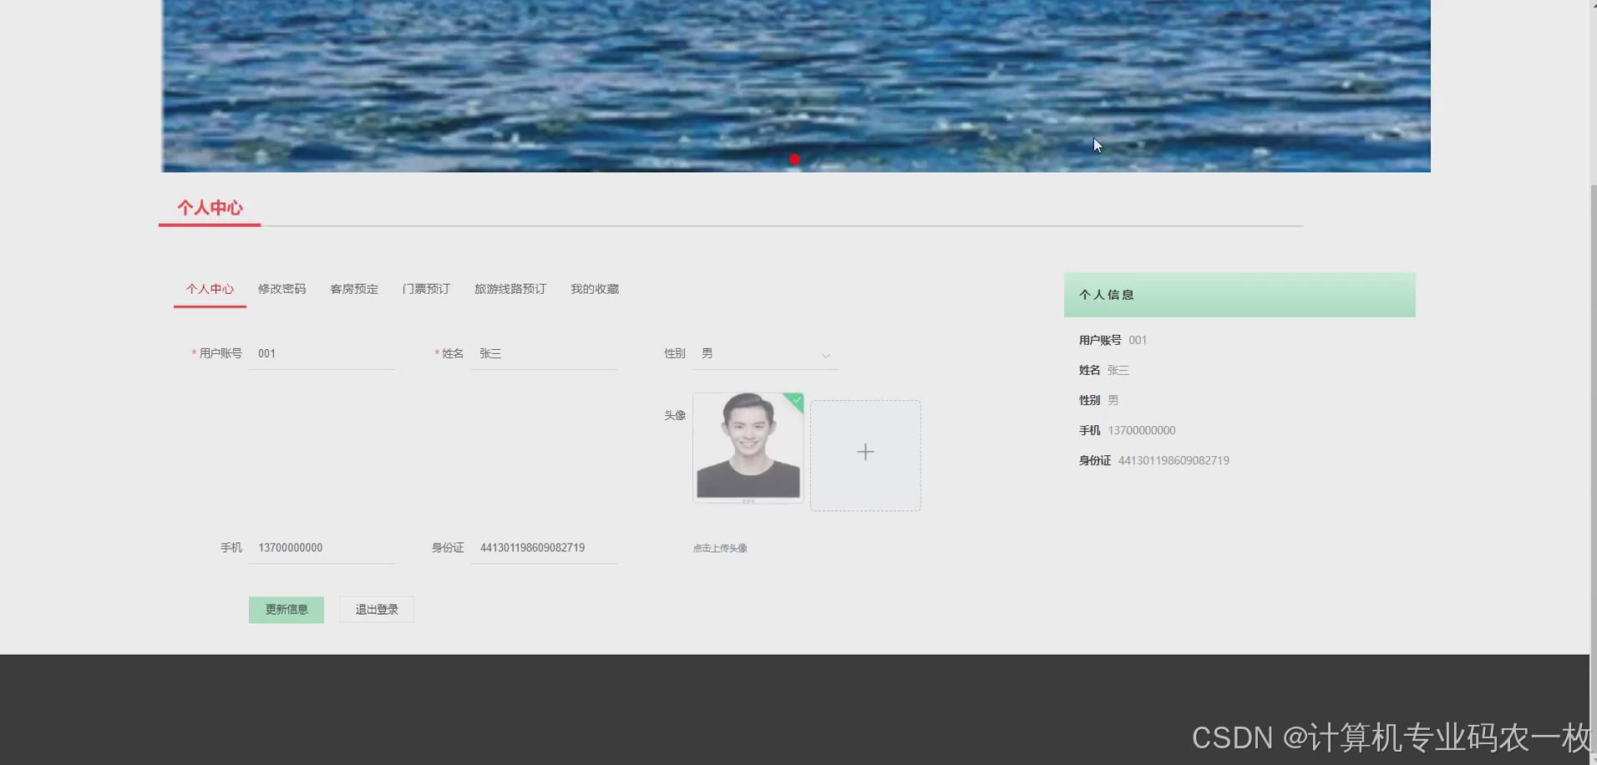Select the red carousel indicator dot
The height and width of the screenshot is (765, 1597).
point(794,159)
